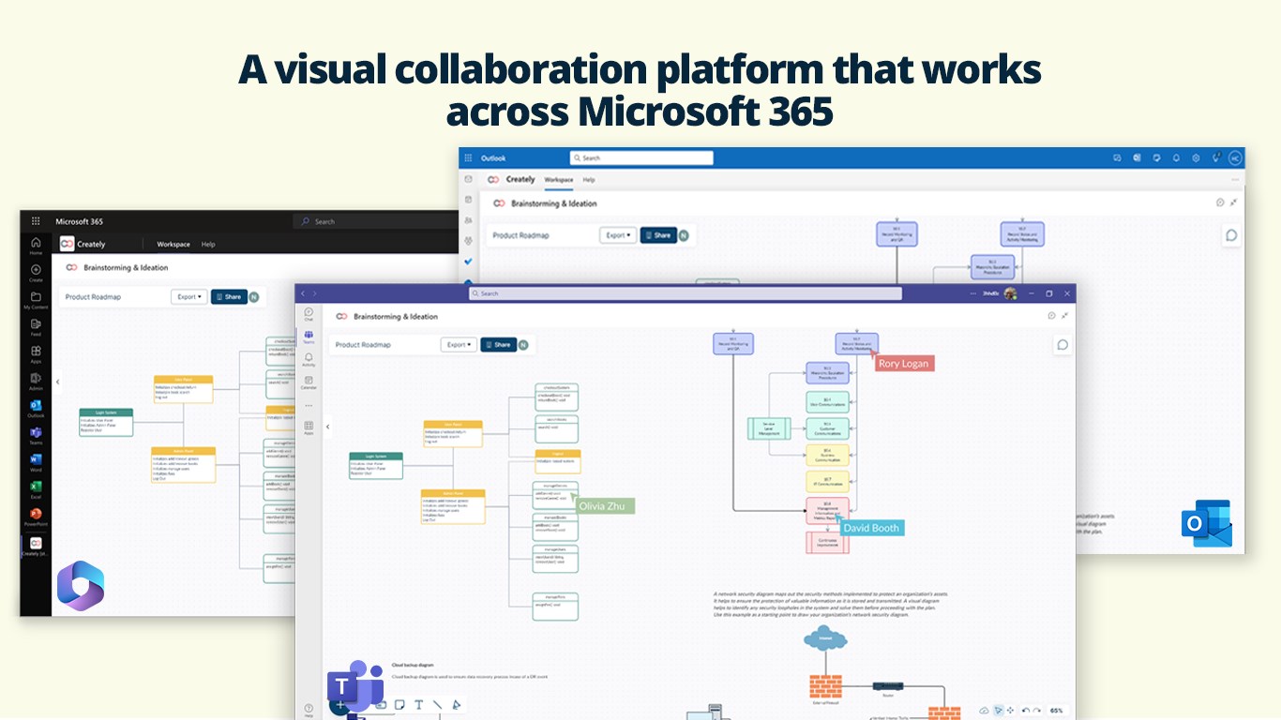Open Home in Microsoft 365 sidebar
Image resolution: width=1281 pixels, height=720 pixels.
pyautogui.click(x=36, y=246)
